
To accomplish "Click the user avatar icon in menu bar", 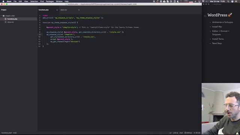I will (x=232, y=1).
